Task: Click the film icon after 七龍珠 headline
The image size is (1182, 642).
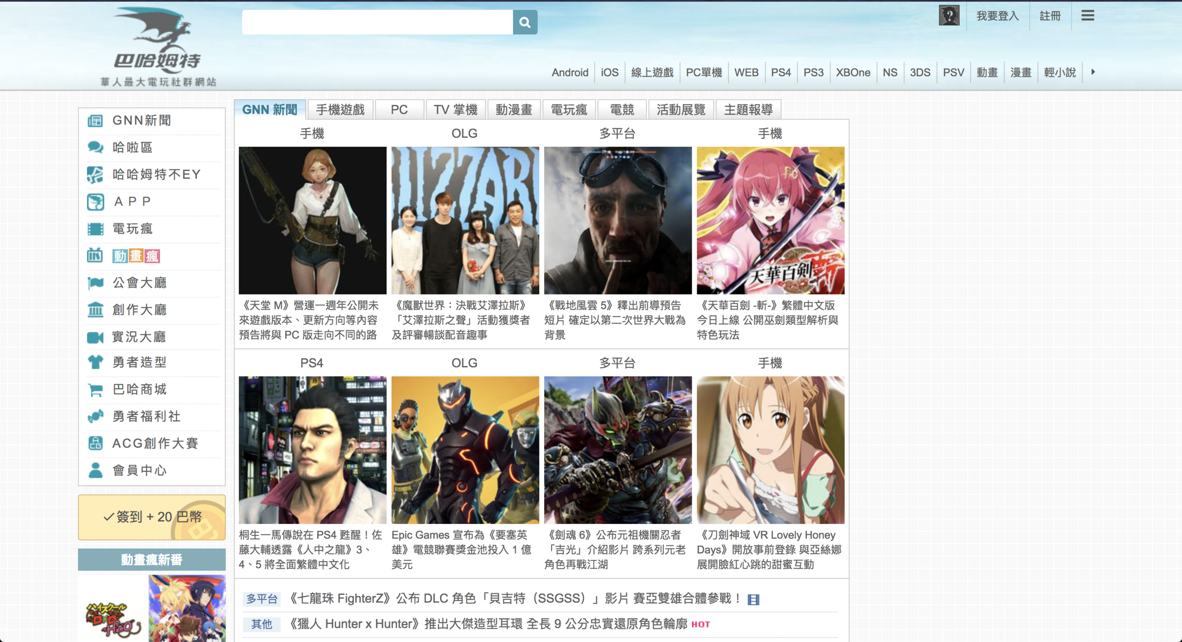Action: coord(753,600)
